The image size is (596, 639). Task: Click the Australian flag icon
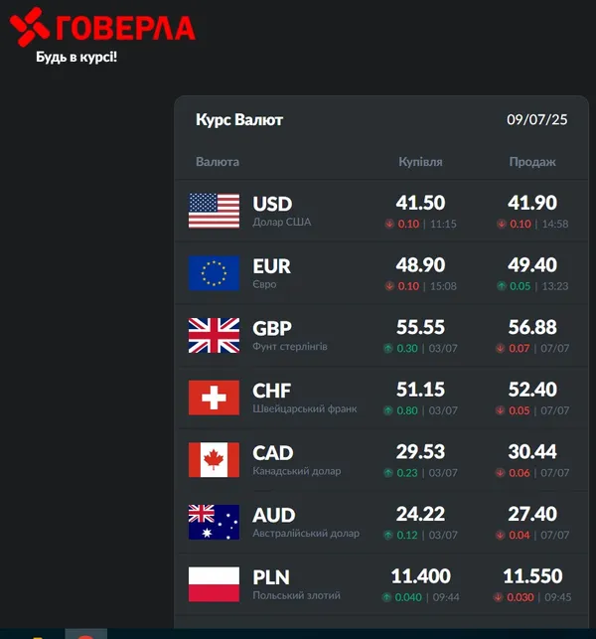coord(214,522)
